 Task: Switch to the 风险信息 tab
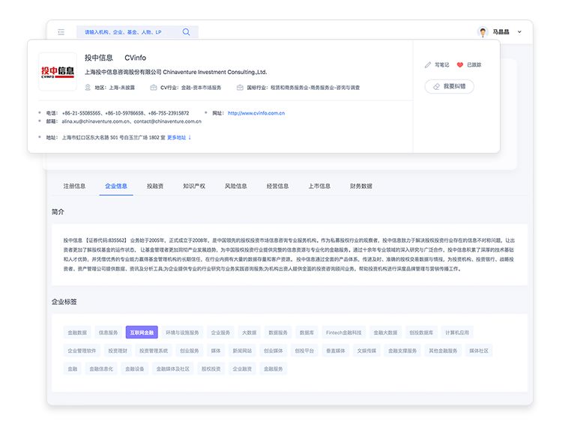[x=235, y=186]
